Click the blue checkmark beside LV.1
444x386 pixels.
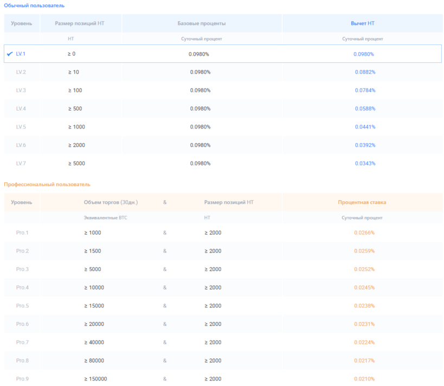pos(10,54)
